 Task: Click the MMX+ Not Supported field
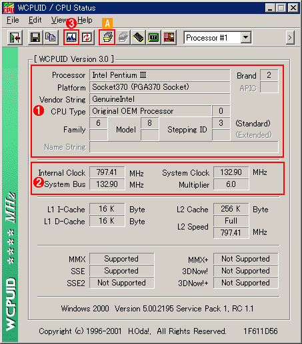click(x=246, y=259)
